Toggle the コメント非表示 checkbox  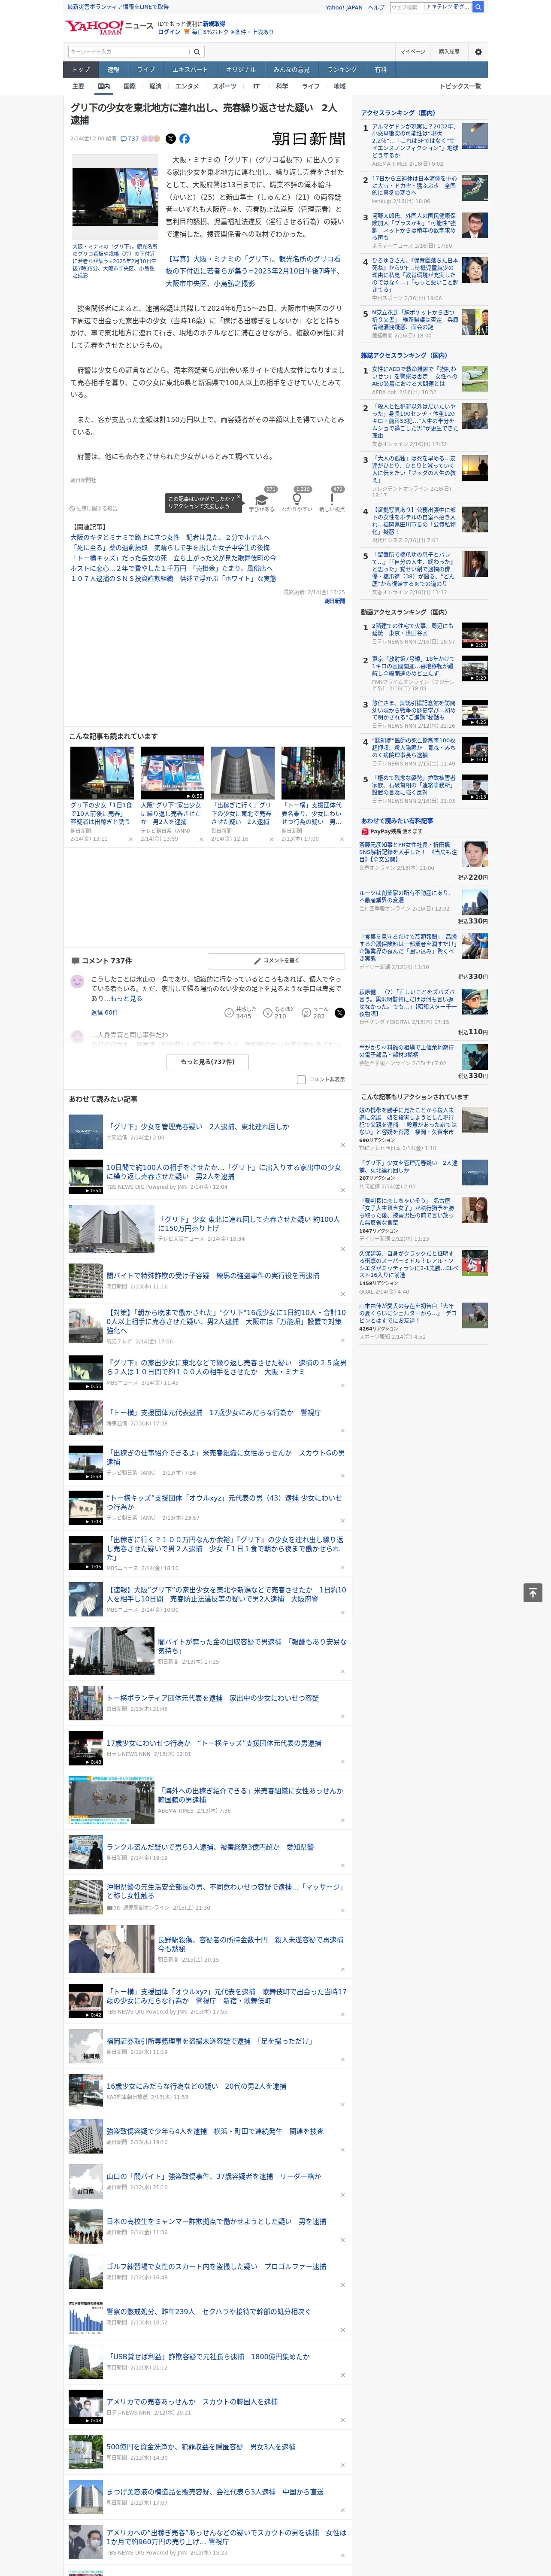(301, 1080)
